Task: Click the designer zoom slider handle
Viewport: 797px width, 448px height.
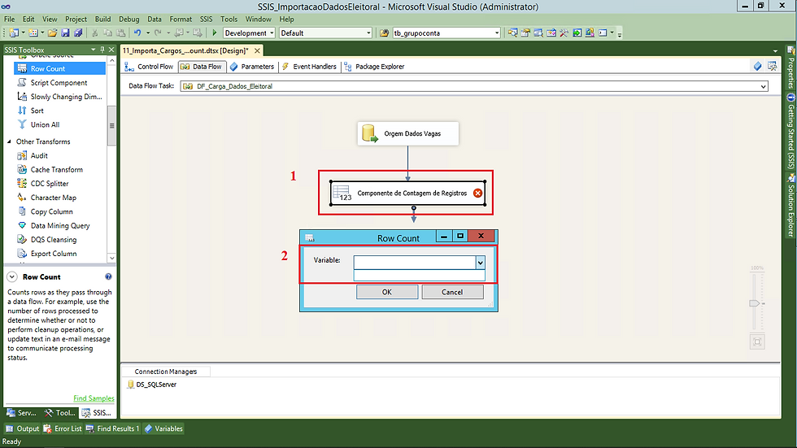Action: [x=755, y=303]
